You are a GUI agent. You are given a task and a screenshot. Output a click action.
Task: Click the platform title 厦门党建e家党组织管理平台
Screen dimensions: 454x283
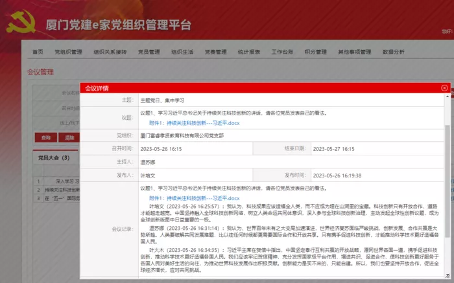click(x=119, y=25)
